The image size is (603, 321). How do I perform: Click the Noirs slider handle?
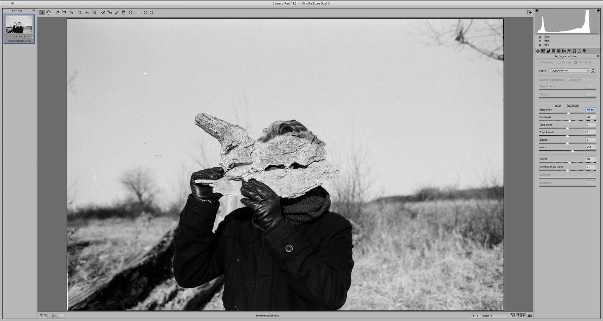(x=573, y=151)
